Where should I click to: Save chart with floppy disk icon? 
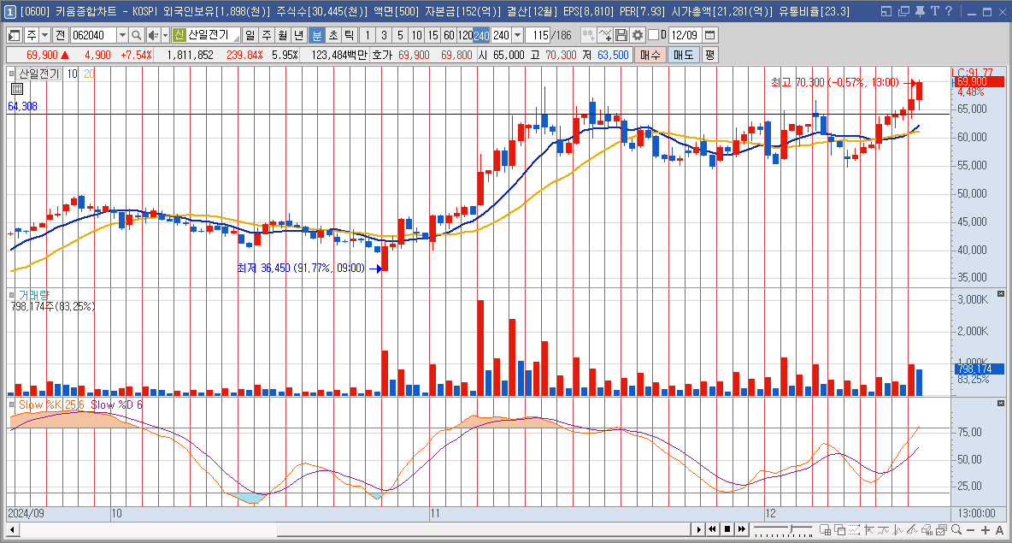point(621,36)
